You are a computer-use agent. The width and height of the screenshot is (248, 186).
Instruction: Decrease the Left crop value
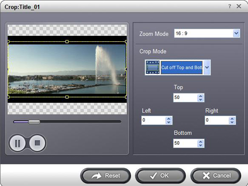169,122
